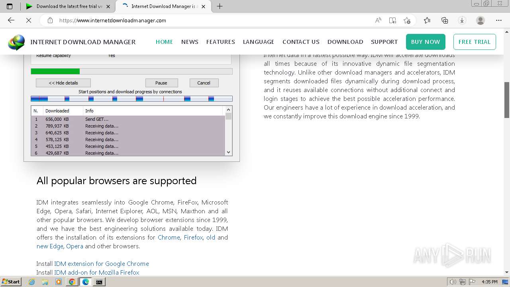The height and width of the screenshot is (287, 510).
Task: Click the page vertical scrollbar thumb
Action: pyautogui.click(x=507, y=100)
